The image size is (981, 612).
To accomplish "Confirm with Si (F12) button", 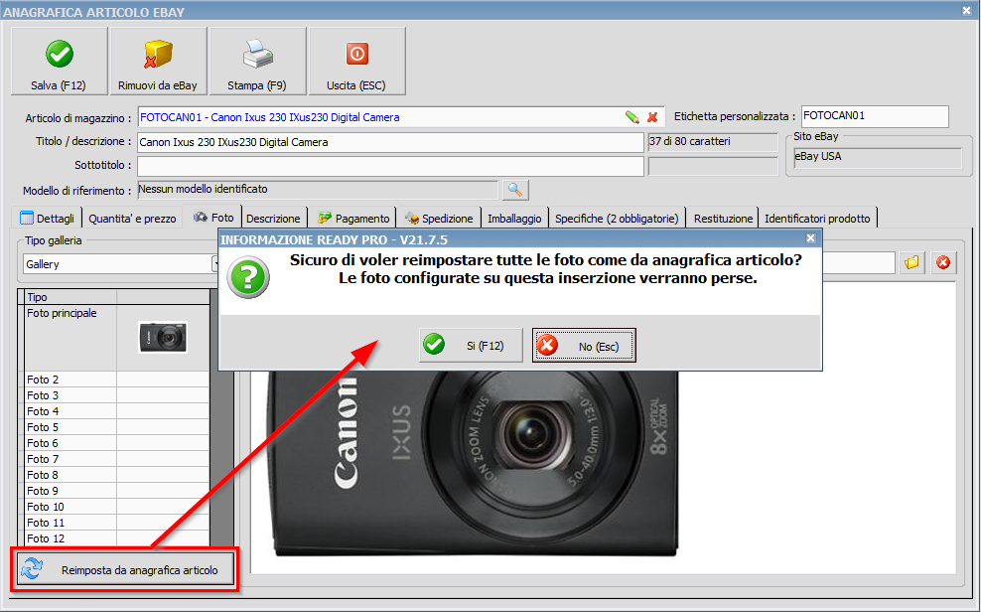I will tap(471, 346).
